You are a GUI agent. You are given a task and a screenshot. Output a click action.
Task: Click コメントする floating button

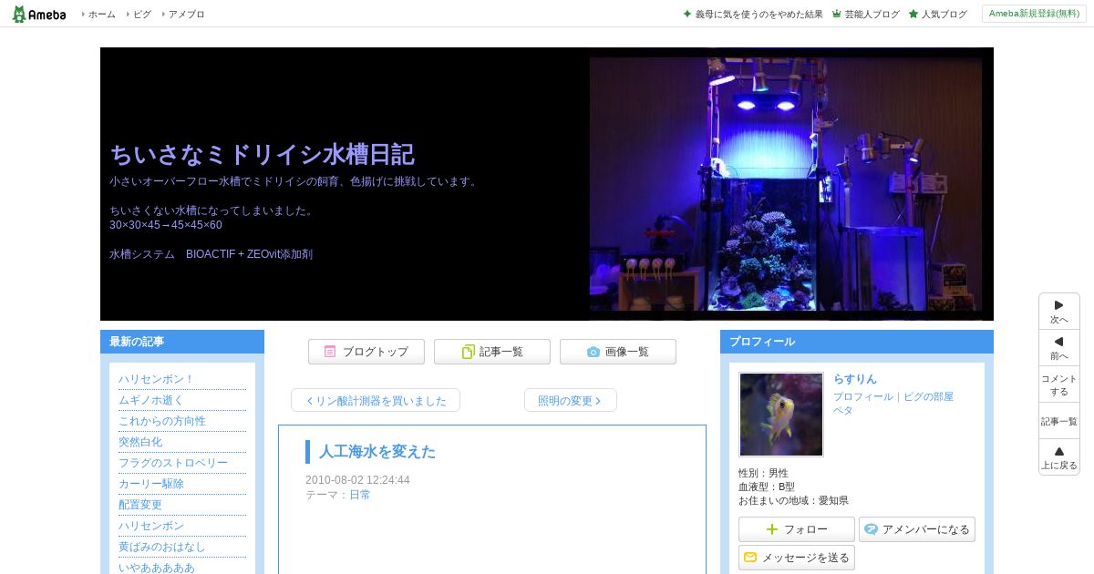[x=1058, y=384]
